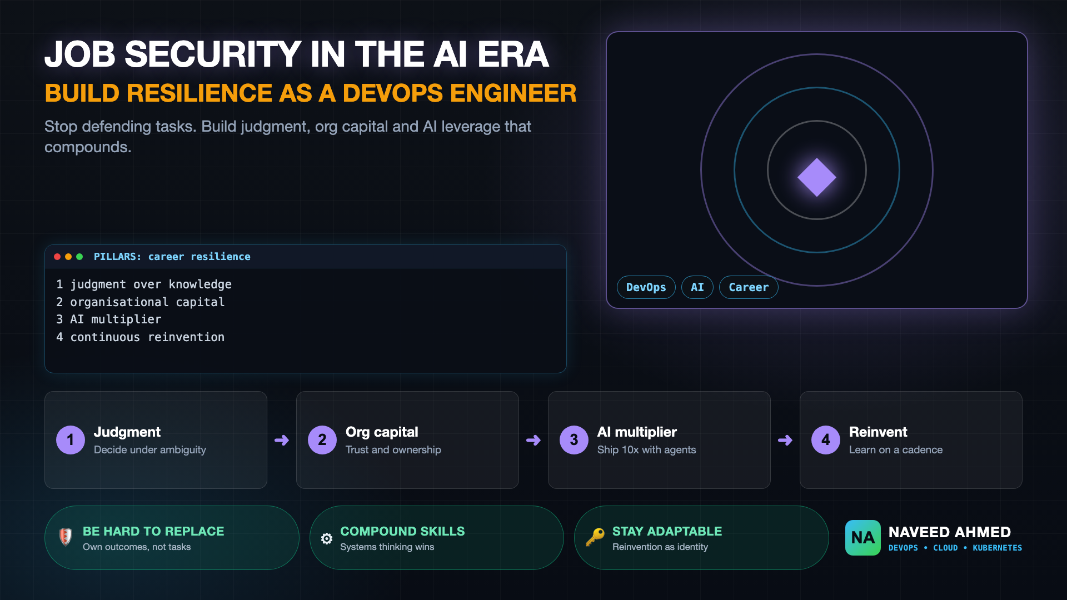The width and height of the screenshot is (1067, 600).
Task: Click 'Ship 10x with agents' caption
Action: 647,450
